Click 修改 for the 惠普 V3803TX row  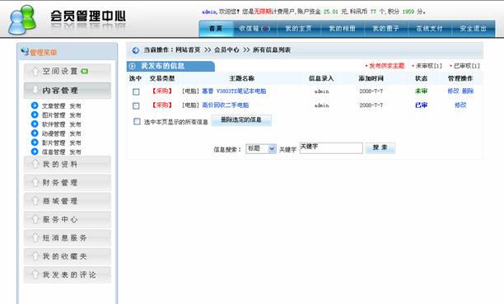point(453,91)
